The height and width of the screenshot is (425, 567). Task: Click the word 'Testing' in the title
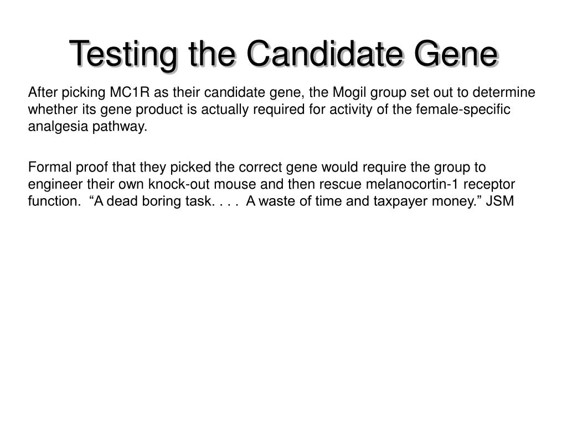coord(123,55)
